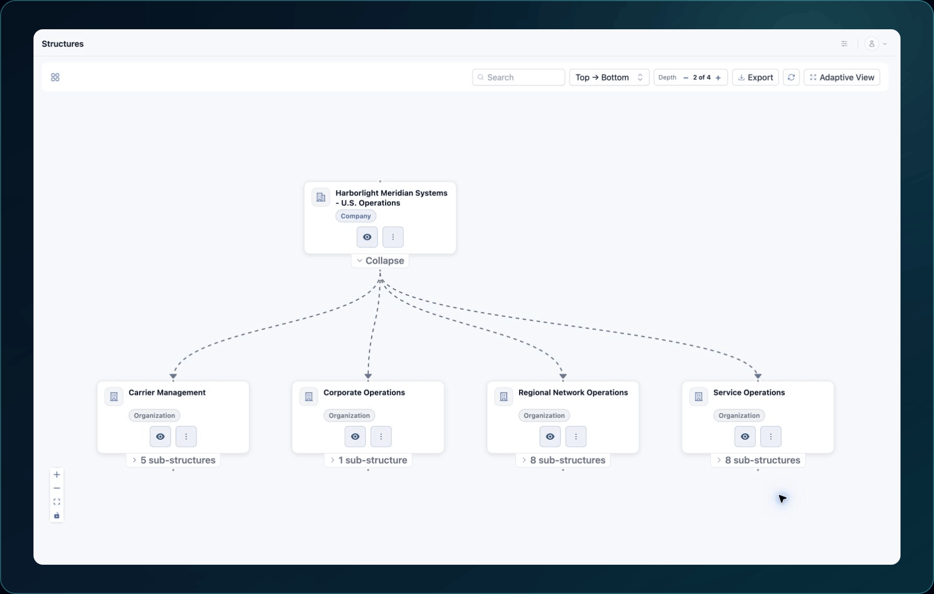This screenshot has height=594, width=934.
Task: Open more options for Harborlight Meridian Systems
Action: pos(393,237)
